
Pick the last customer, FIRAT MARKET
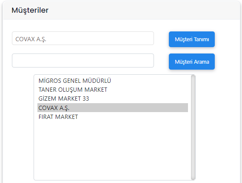click(x=113, y=117)
